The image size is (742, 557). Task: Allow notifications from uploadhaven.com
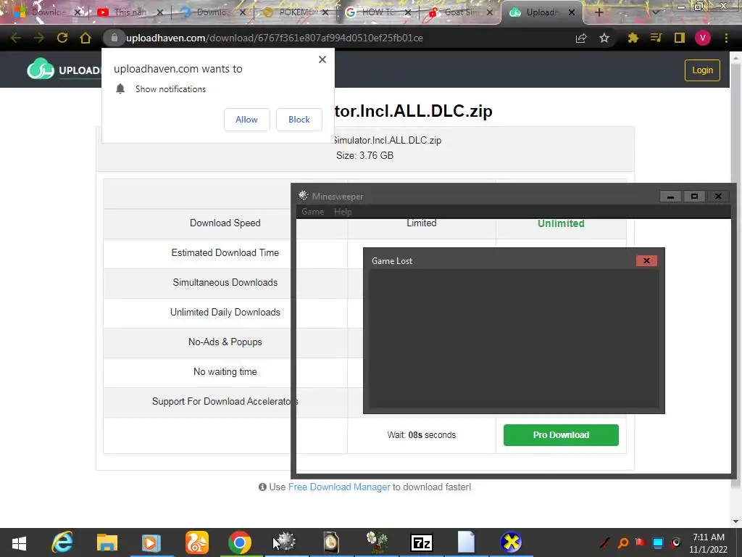click(246, 120)
